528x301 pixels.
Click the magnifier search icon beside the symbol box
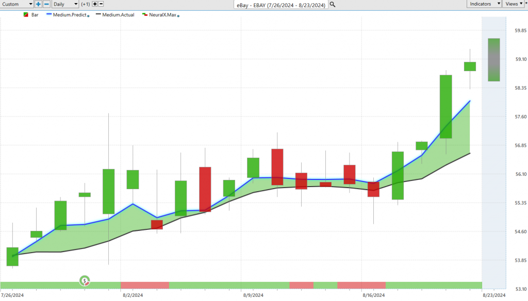pyautogui.click(x=333, y=5)
